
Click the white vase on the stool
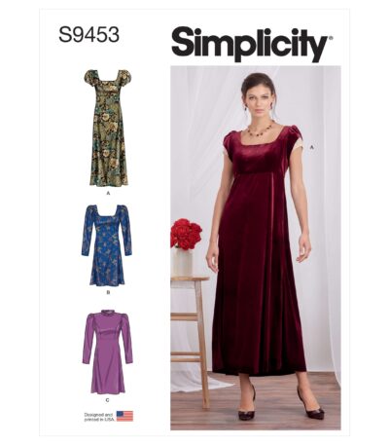click(x=182, y=262)
